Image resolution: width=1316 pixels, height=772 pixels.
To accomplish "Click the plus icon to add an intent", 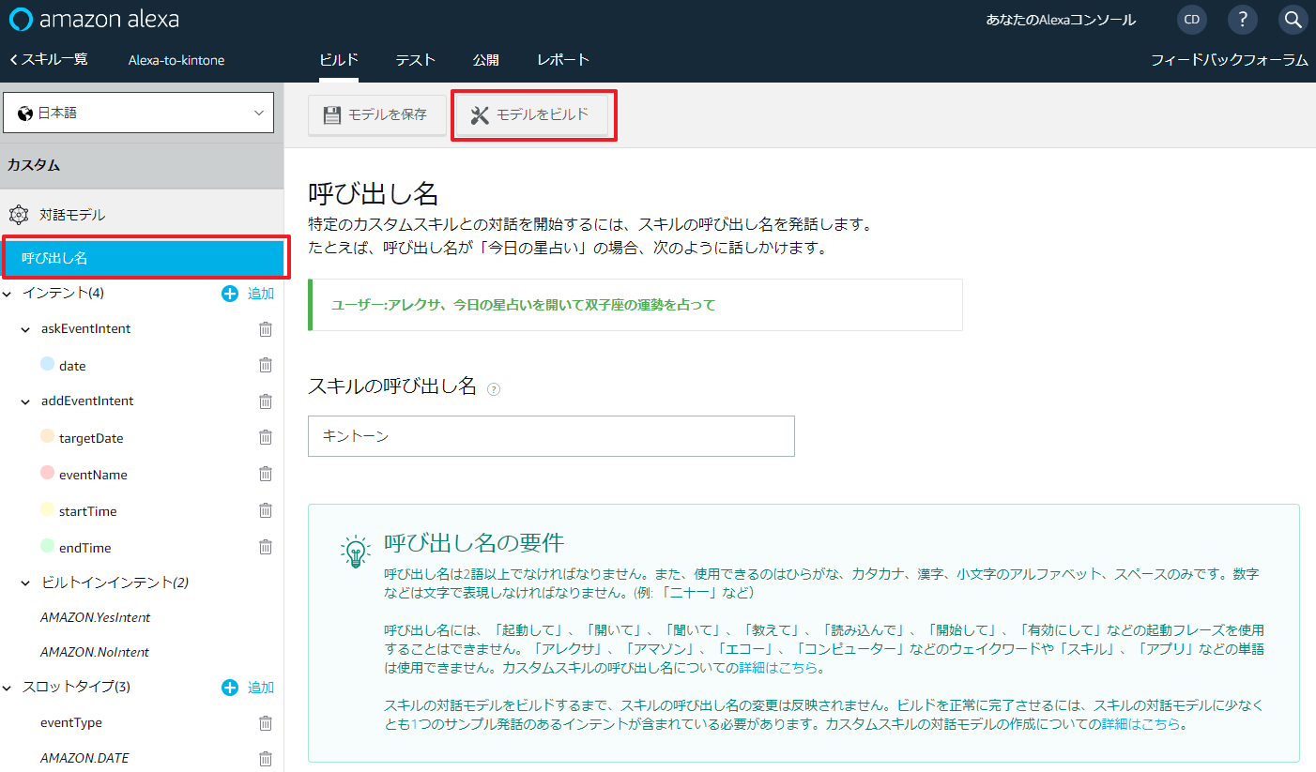I will [230, 294].
